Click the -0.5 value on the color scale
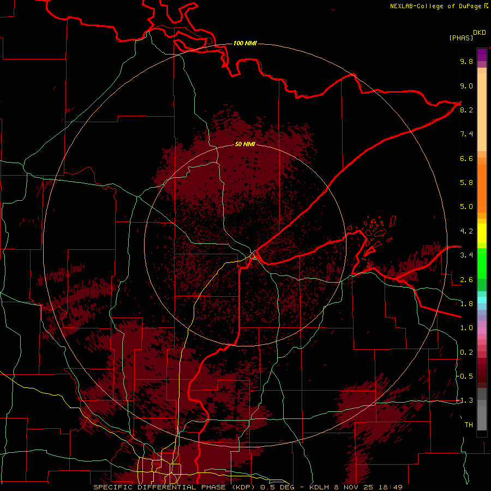491x491 pixels. [466, 376]
